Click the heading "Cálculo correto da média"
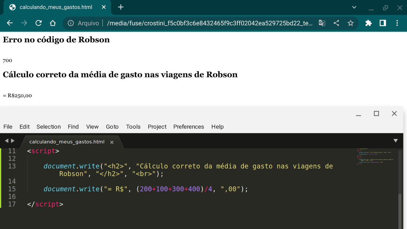407x229 pixels. (x=120, y=75)
